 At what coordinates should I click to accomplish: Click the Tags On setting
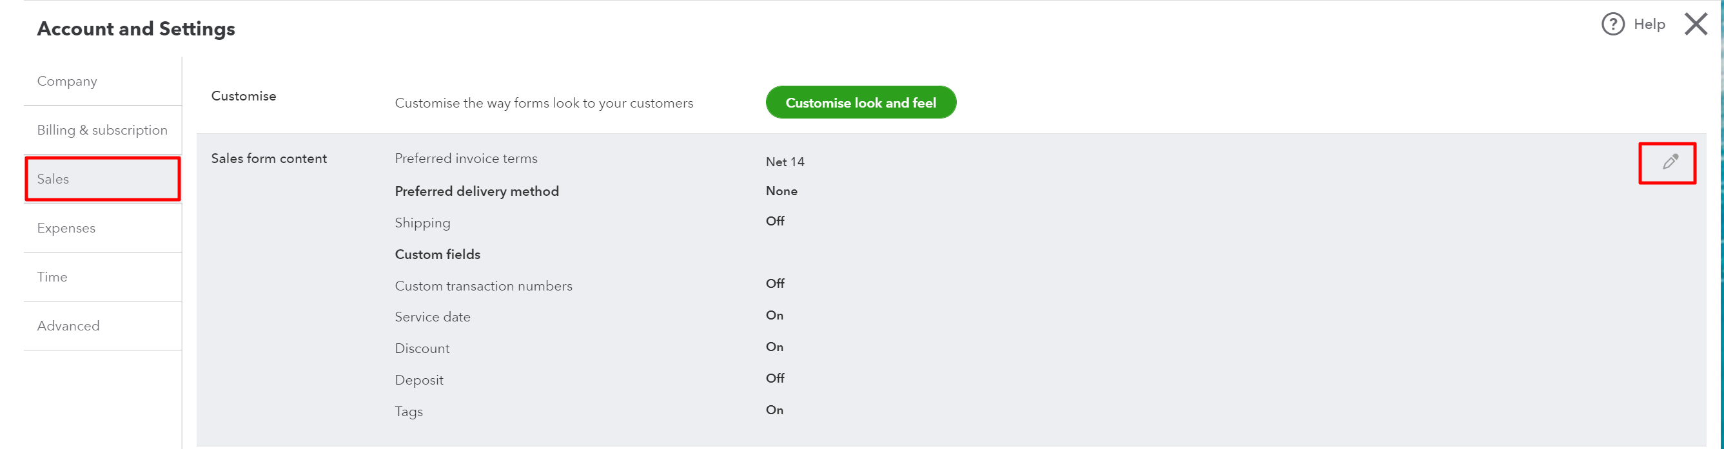tap(774, 410)
